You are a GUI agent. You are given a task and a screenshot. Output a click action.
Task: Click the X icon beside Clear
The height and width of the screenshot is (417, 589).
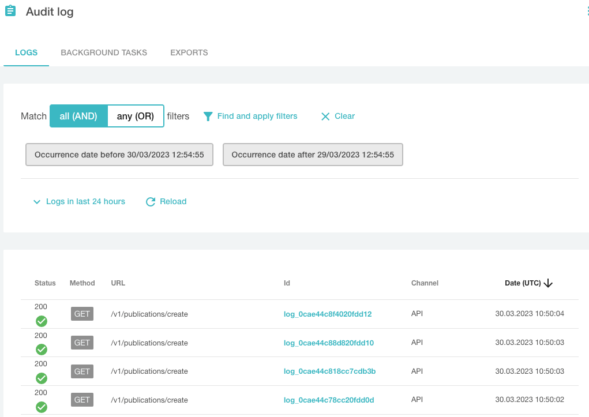pos(325,117)
